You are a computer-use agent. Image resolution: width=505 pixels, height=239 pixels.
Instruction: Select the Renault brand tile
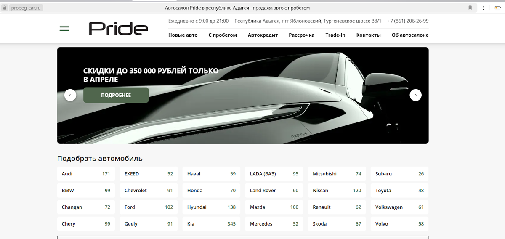coord(337,207)
